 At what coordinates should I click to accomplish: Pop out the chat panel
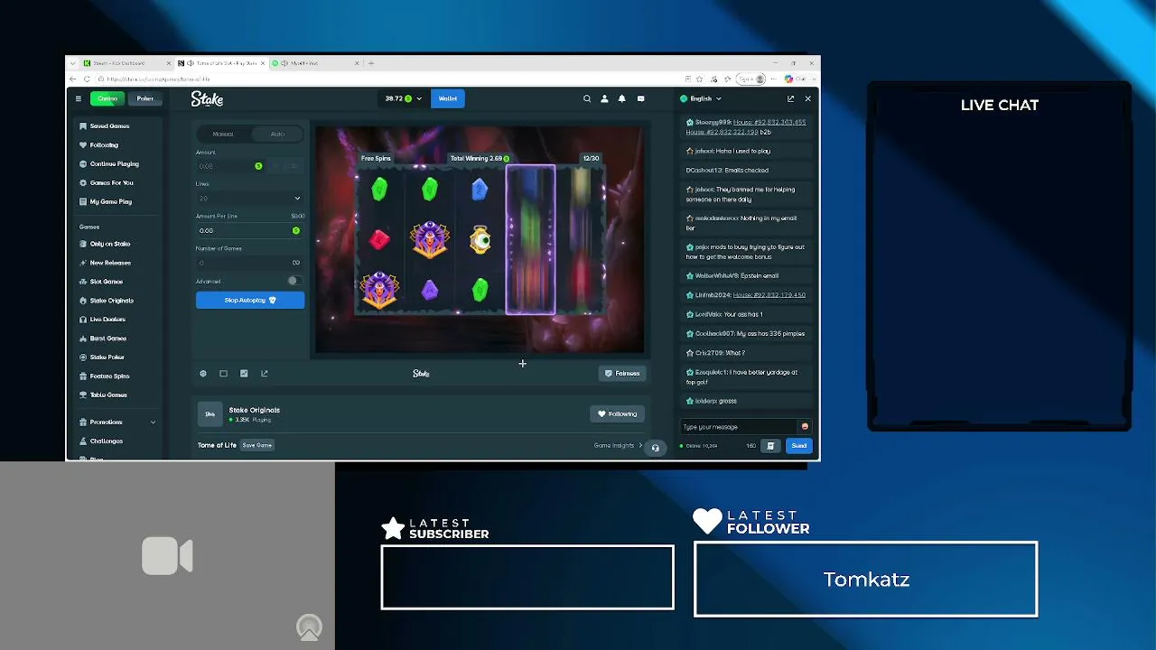pos(790,98)
